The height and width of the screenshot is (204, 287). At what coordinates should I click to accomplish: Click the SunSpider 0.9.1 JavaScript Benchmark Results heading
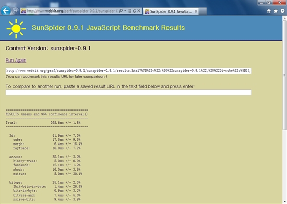point(109,28)
